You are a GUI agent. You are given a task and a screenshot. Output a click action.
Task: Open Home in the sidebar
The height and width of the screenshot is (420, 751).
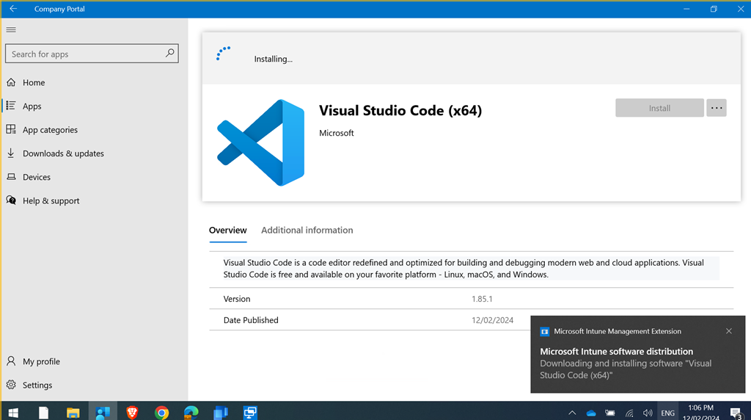pyautogui.click(x=34, y=83)
